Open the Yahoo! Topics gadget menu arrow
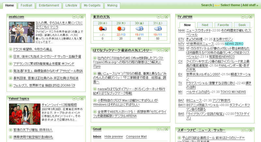Viewport: 261px width, 142px height. pos(74,99)
